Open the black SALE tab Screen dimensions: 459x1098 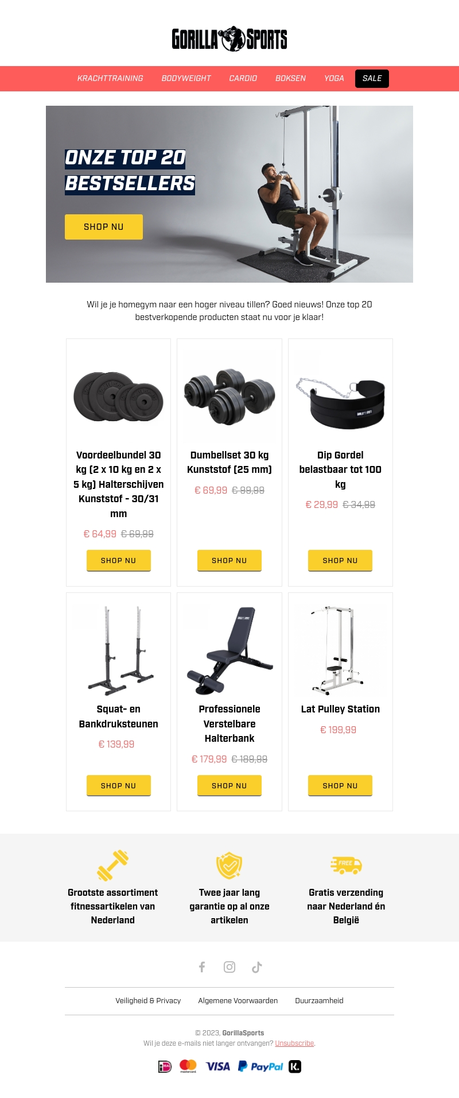click(372, 78)
